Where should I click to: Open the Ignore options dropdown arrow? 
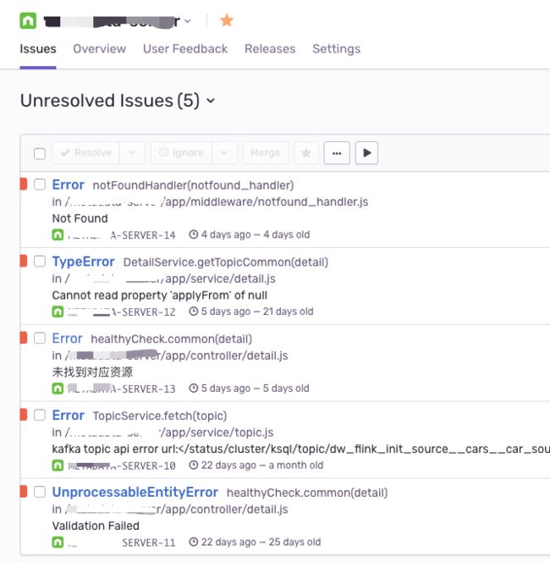pos(224,153)
